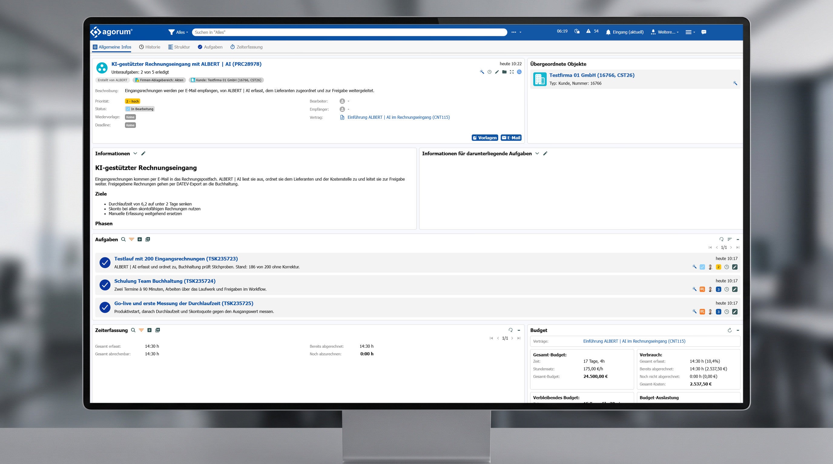Open the orange filter in the Aufgaben panel

tap(131, 240)
